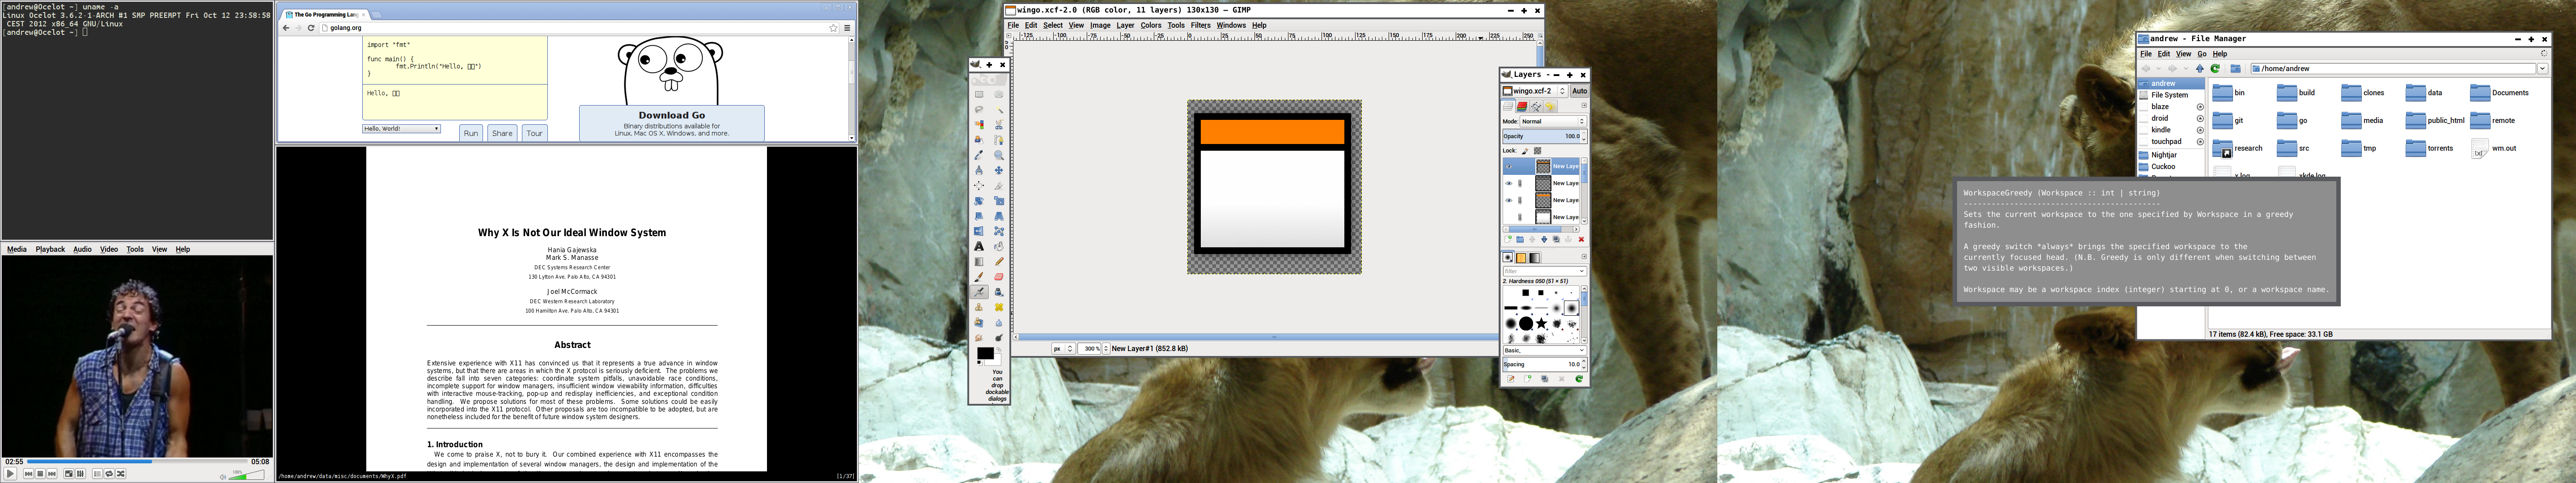This screenshot has height=483, width=2576.
Task: Click reload icon in File Manager toolbar
Action: [2215, 69]
